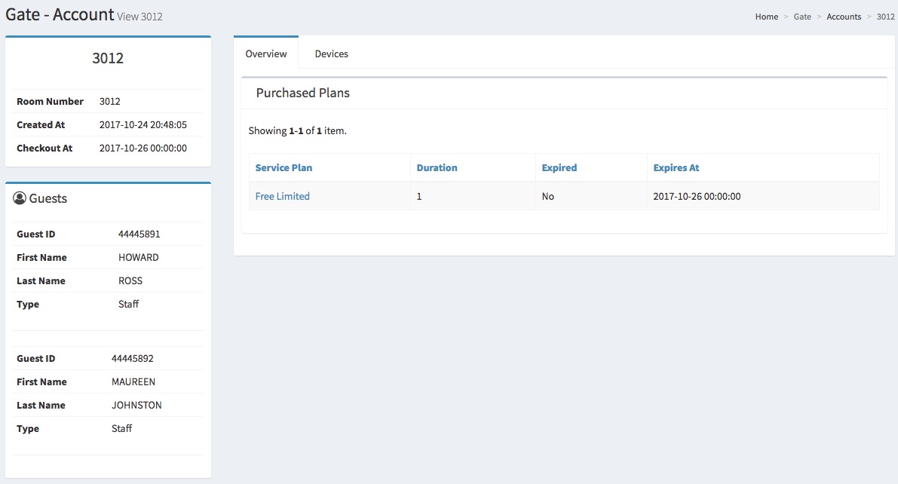Click the Gate - Account page heading
The image size is (898, 484).
coord(60,14)
